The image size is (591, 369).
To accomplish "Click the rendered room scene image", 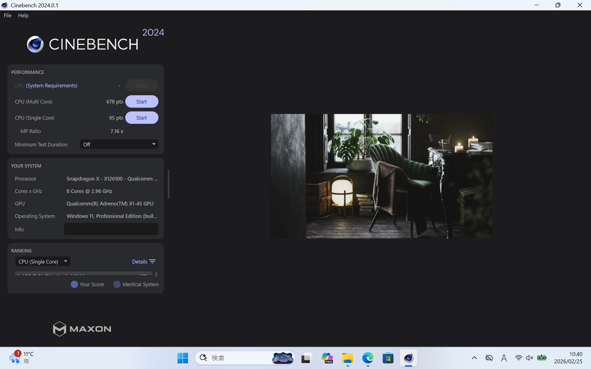I will tap(382, 176).
